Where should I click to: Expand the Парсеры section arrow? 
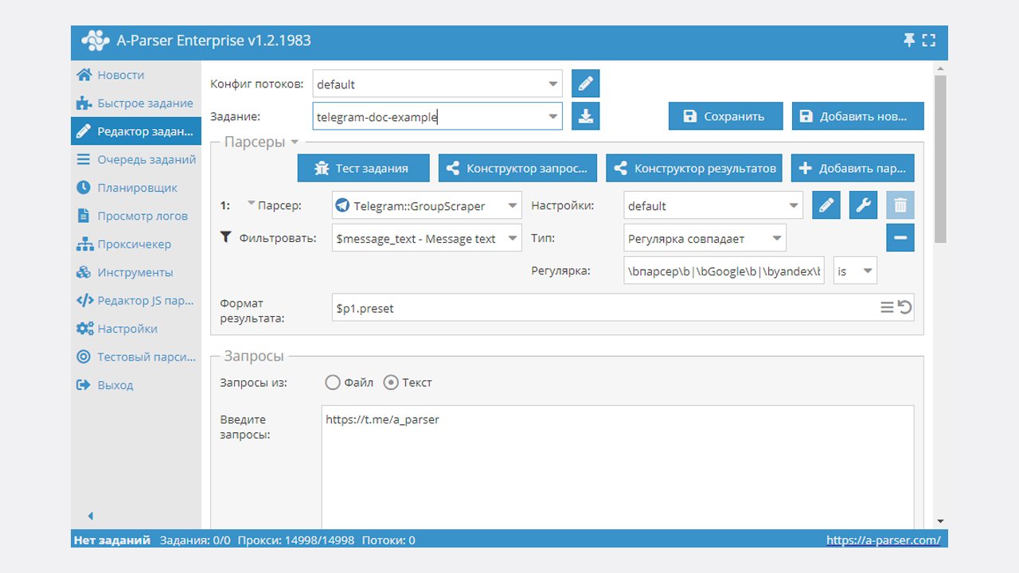[294, 142]
